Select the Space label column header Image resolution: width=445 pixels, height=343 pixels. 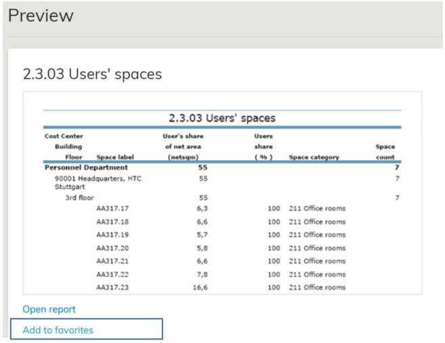(115, 157)
